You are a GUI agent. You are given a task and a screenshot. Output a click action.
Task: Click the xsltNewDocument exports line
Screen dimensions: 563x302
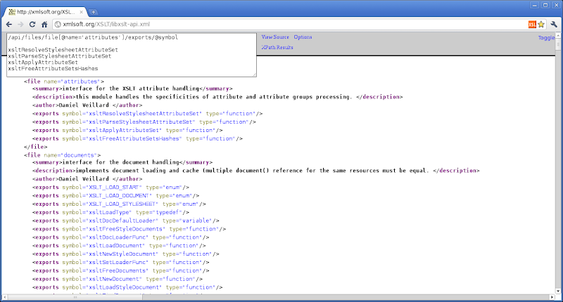(x=118, y=279)
